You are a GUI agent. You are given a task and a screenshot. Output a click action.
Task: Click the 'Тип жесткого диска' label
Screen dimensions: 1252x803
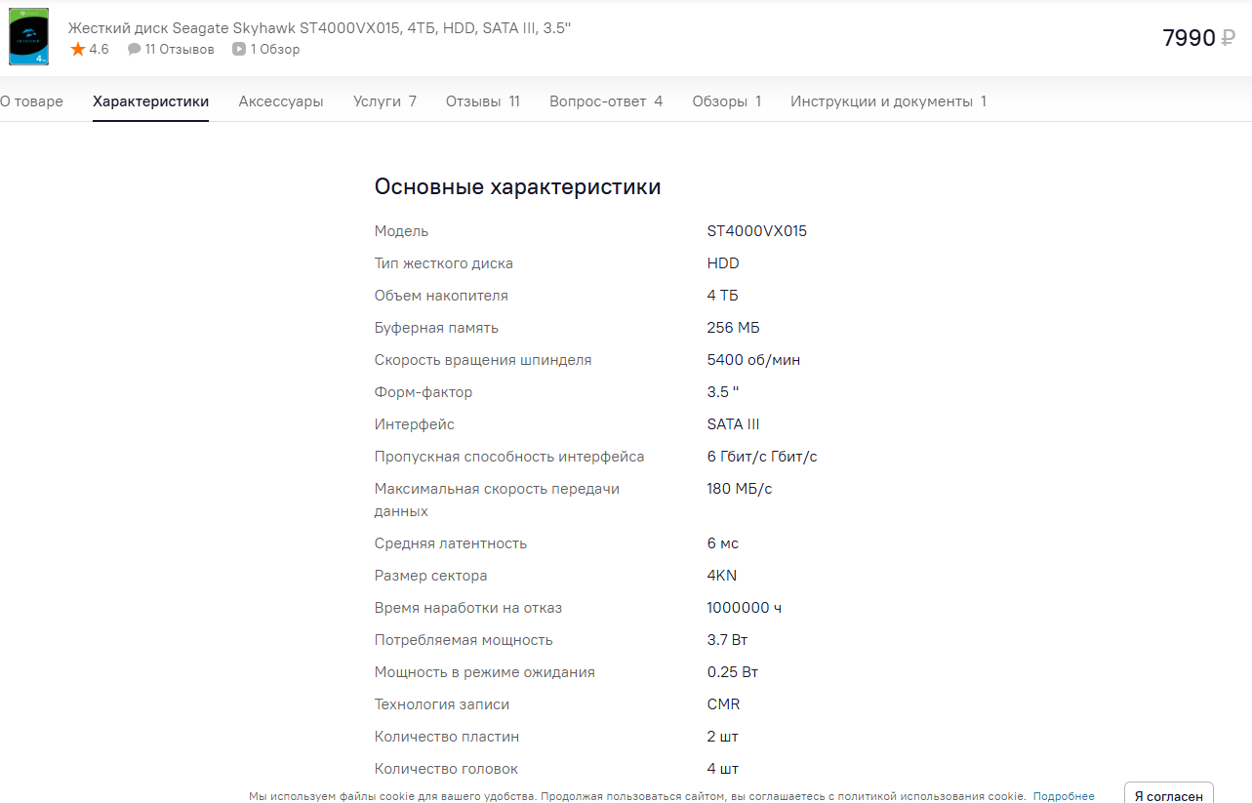pos(444,263)
